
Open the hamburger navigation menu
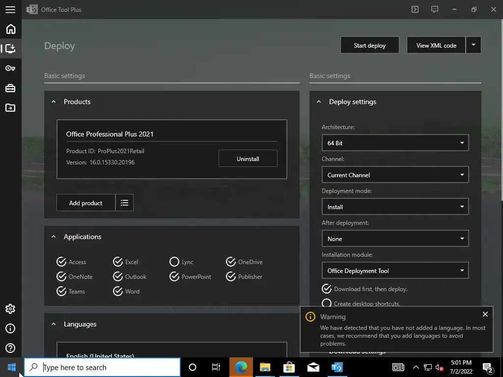point(10,9)
